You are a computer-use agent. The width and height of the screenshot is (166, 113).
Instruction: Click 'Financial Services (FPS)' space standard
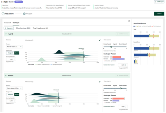click(x=54, y=8)
